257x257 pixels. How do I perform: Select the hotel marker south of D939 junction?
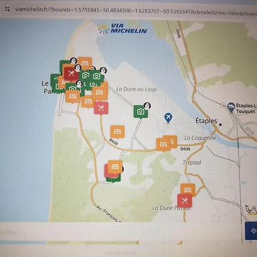115,167
